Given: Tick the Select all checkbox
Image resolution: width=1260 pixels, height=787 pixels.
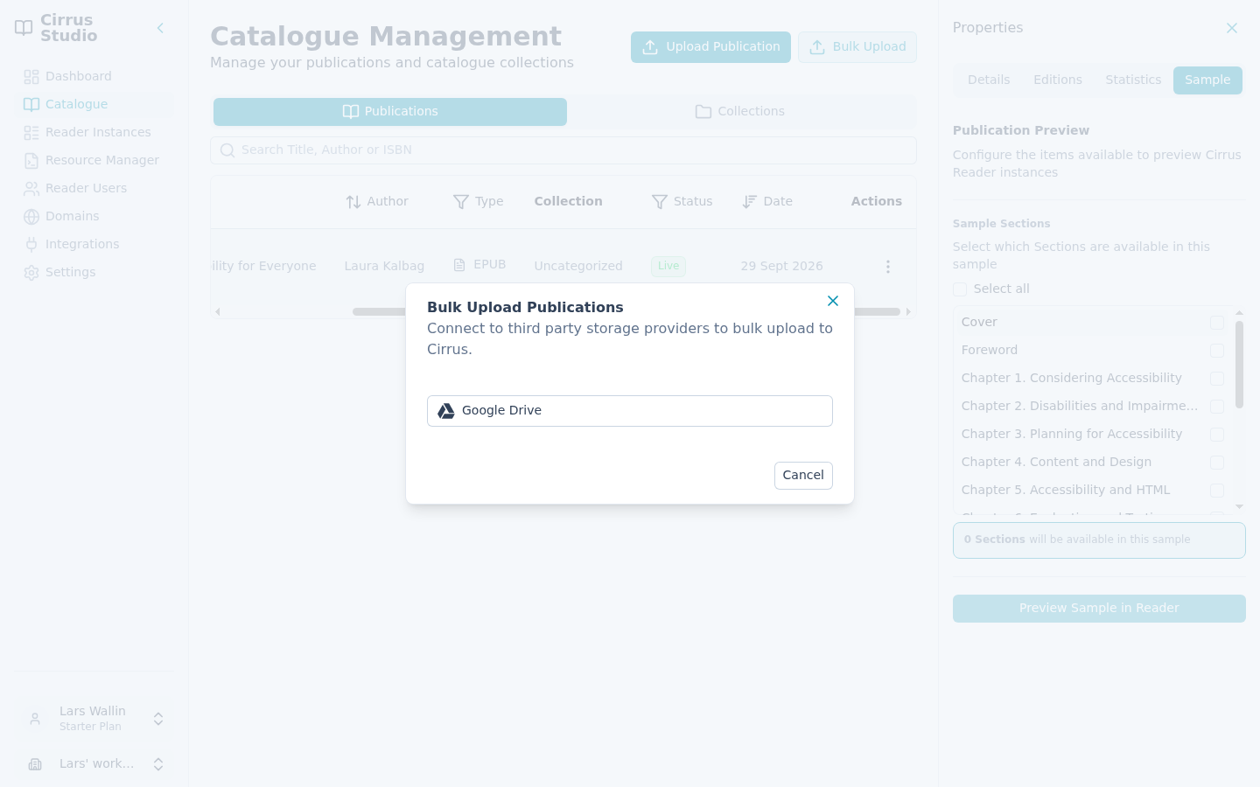Looking at the screenshot, I should coord(960,289).
